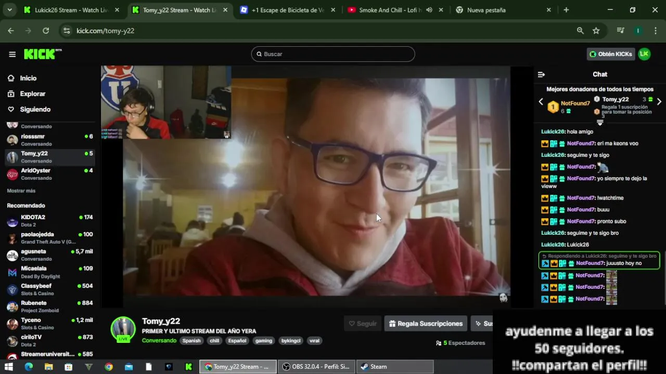
Task: Open Steam from taskbar
Action: [x=395, y=367]
